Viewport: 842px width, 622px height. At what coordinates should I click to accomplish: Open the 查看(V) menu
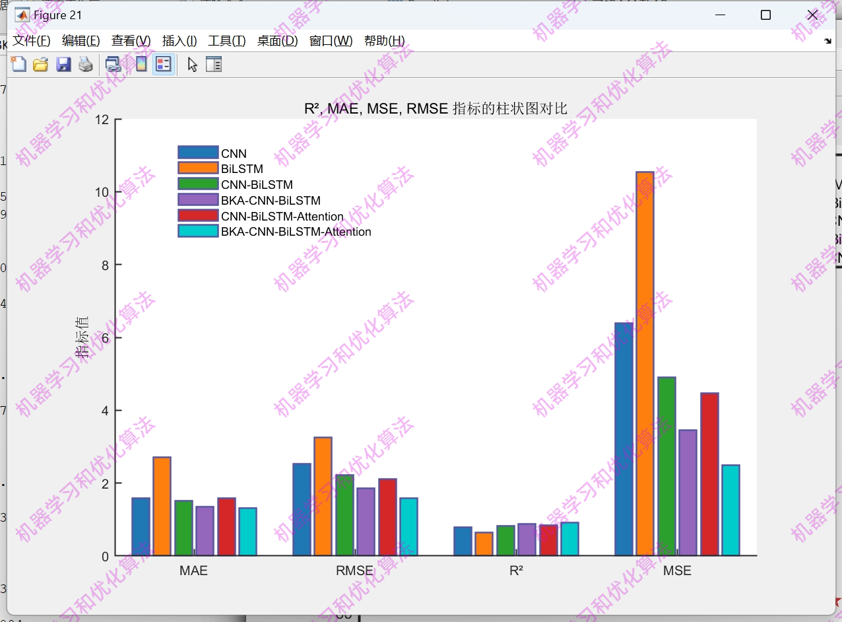pyautogui.click(x=131, y=41)
